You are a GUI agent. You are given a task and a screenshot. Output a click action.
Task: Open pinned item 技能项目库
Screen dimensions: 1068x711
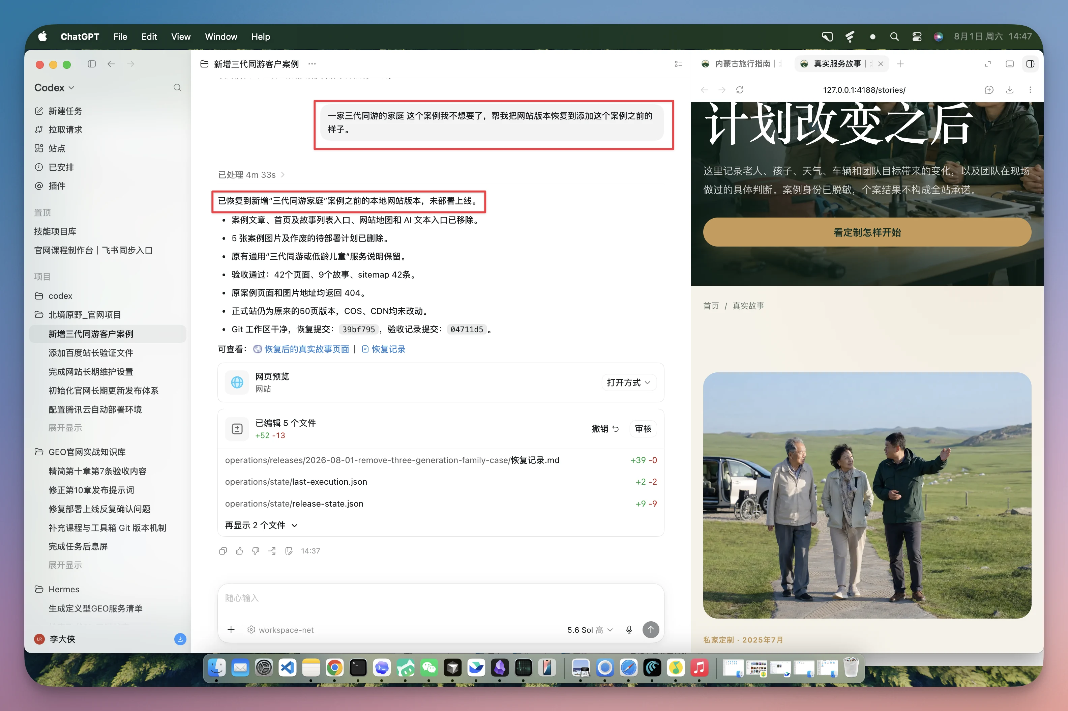[x=55, y=231]
